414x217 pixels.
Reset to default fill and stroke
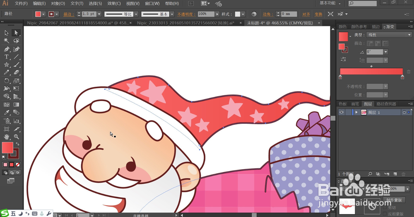coord(4,157)
